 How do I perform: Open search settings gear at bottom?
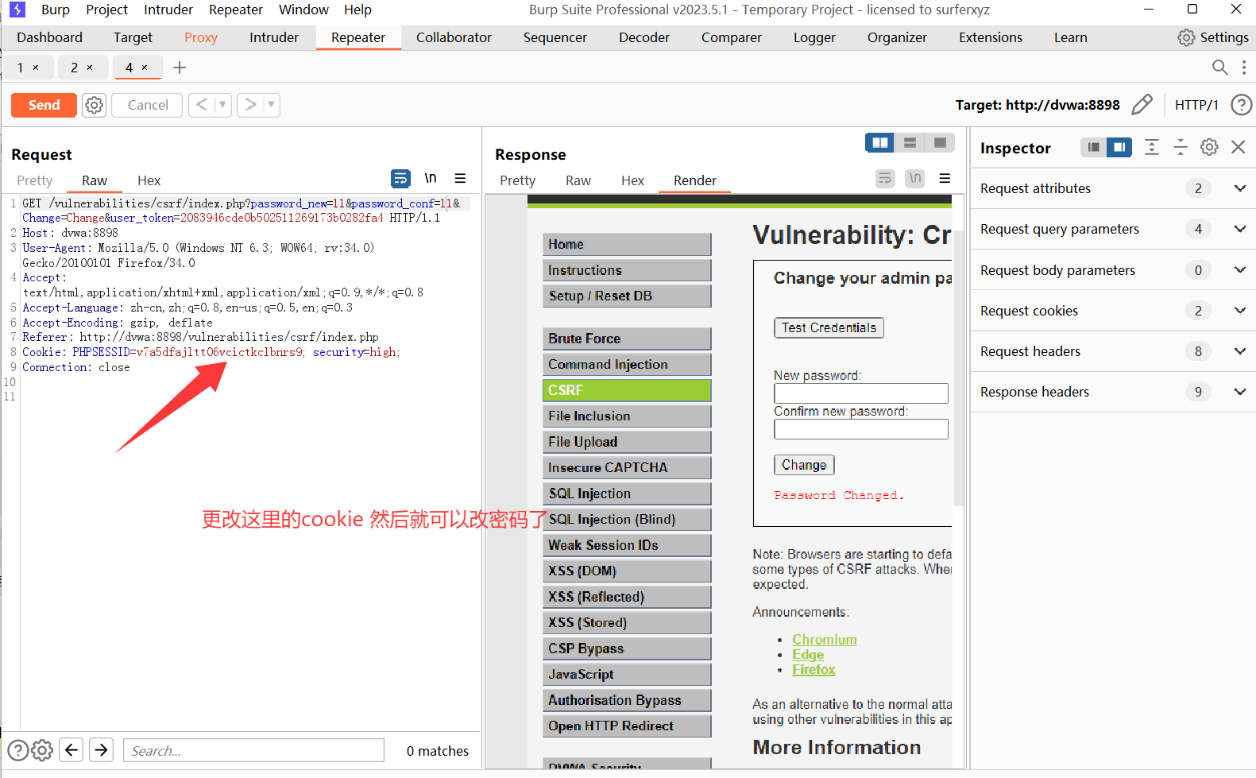point(42,750)
